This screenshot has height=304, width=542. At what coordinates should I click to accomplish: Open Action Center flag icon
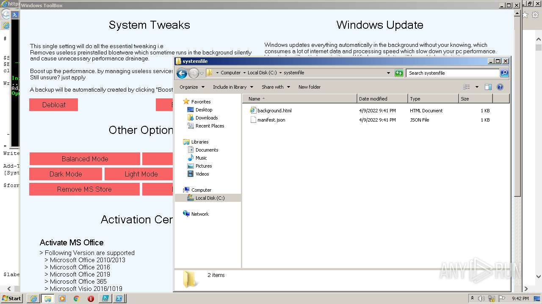[502, 299]
